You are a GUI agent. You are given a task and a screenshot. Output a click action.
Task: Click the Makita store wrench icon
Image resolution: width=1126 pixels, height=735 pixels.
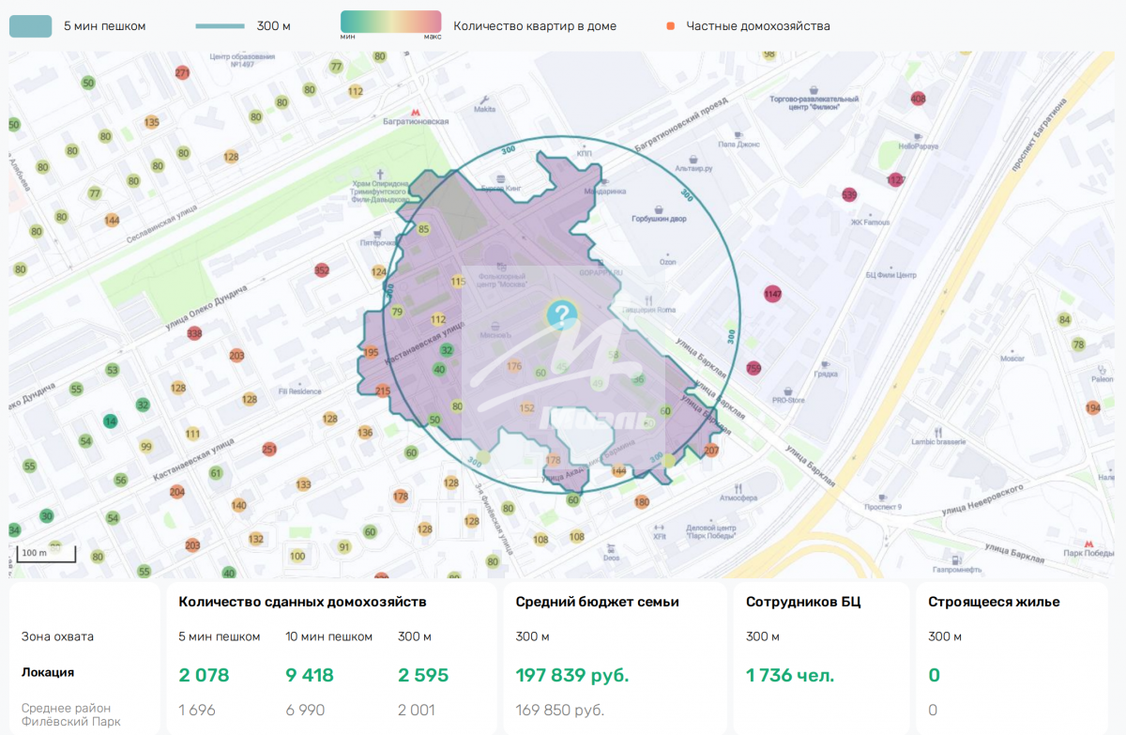pyautogui.click(x=484, y=99)
